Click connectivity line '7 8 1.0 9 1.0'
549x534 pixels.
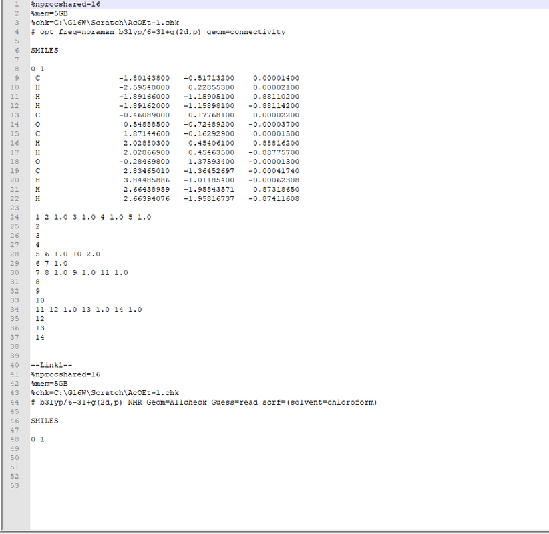tap(81, 272)
